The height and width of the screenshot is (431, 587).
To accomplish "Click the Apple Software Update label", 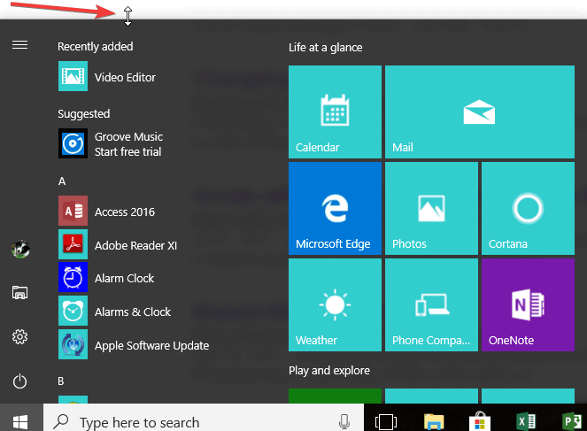I will [x=151, y=346].
